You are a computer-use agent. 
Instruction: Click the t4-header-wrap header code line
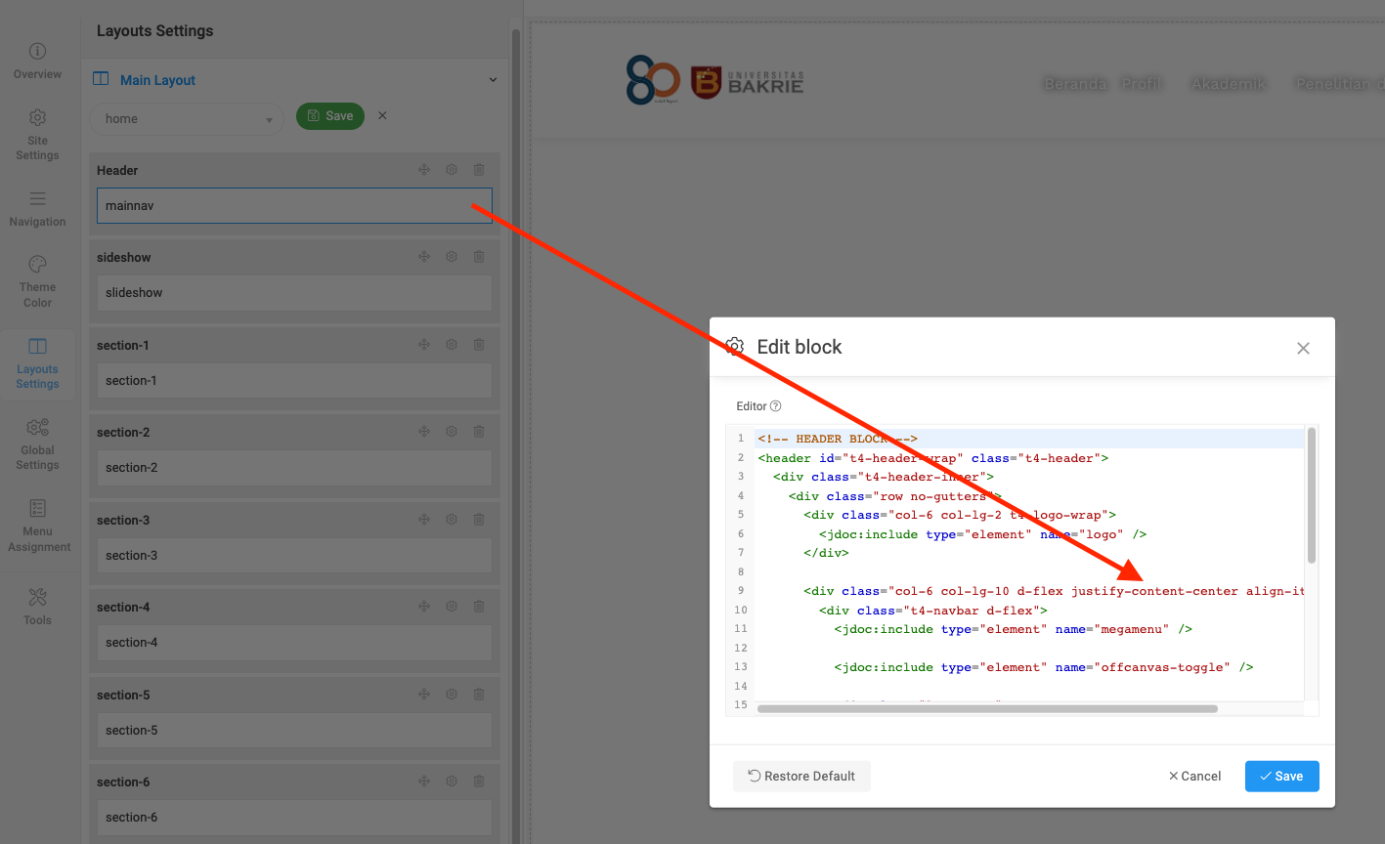pyautogui.click(x=933, y=458)
